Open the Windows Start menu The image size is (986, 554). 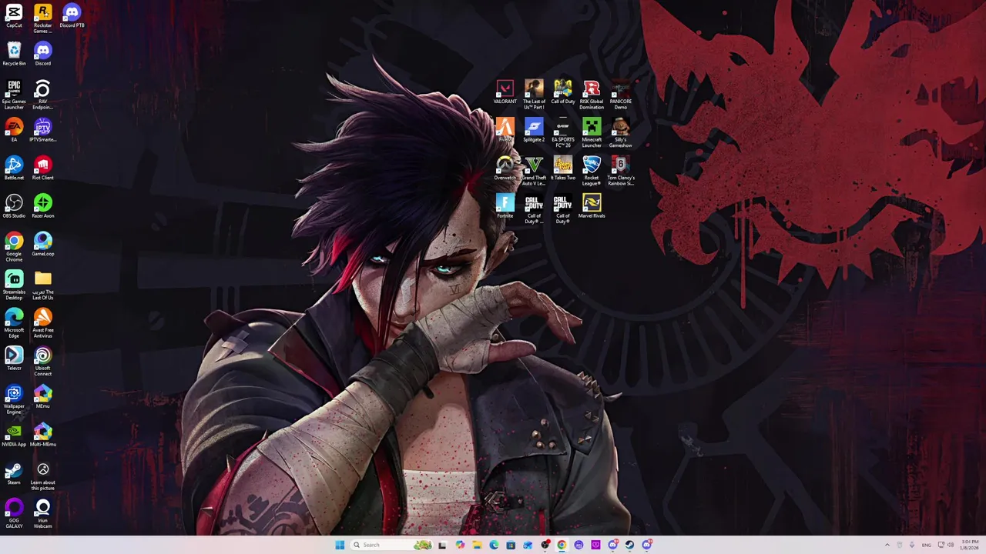340,545
